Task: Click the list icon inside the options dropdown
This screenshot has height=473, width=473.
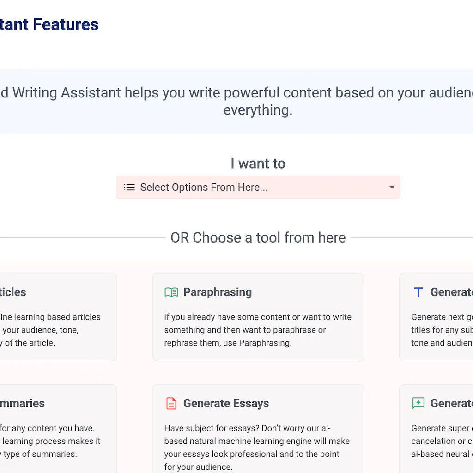Action: point(129,187)
